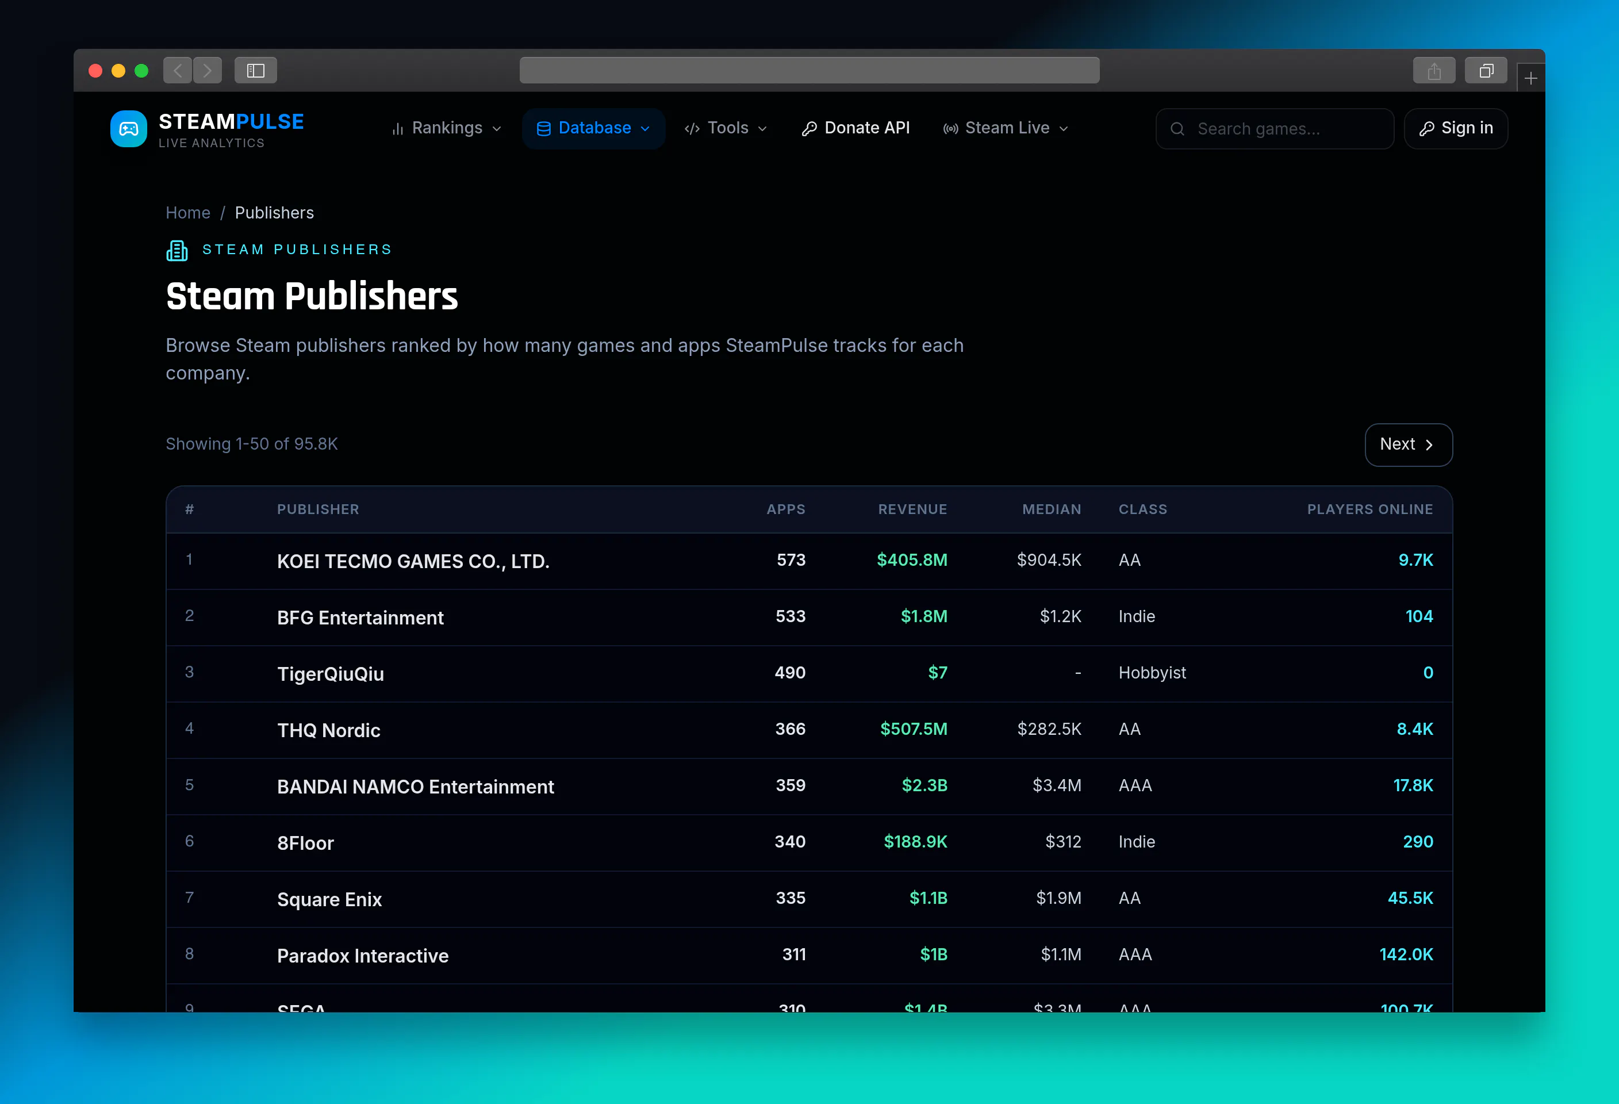Viewport: 1619px width, 1104px height.
Task: Click the REVENUE column header
Action: click(x=912, y=509)
